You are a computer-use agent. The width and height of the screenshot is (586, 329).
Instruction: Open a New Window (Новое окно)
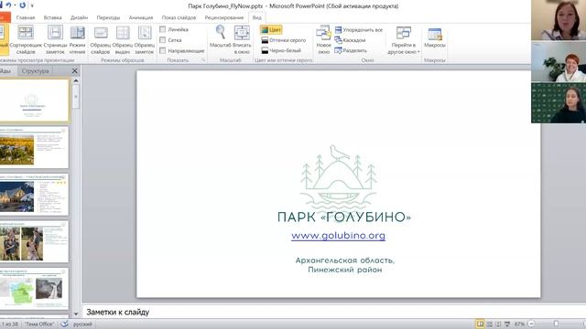tap(323, 40)
